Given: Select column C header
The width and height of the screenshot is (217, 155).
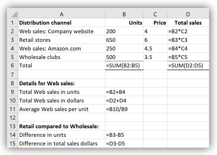Looking at the screenshot, I should click(x=155, y=14).
